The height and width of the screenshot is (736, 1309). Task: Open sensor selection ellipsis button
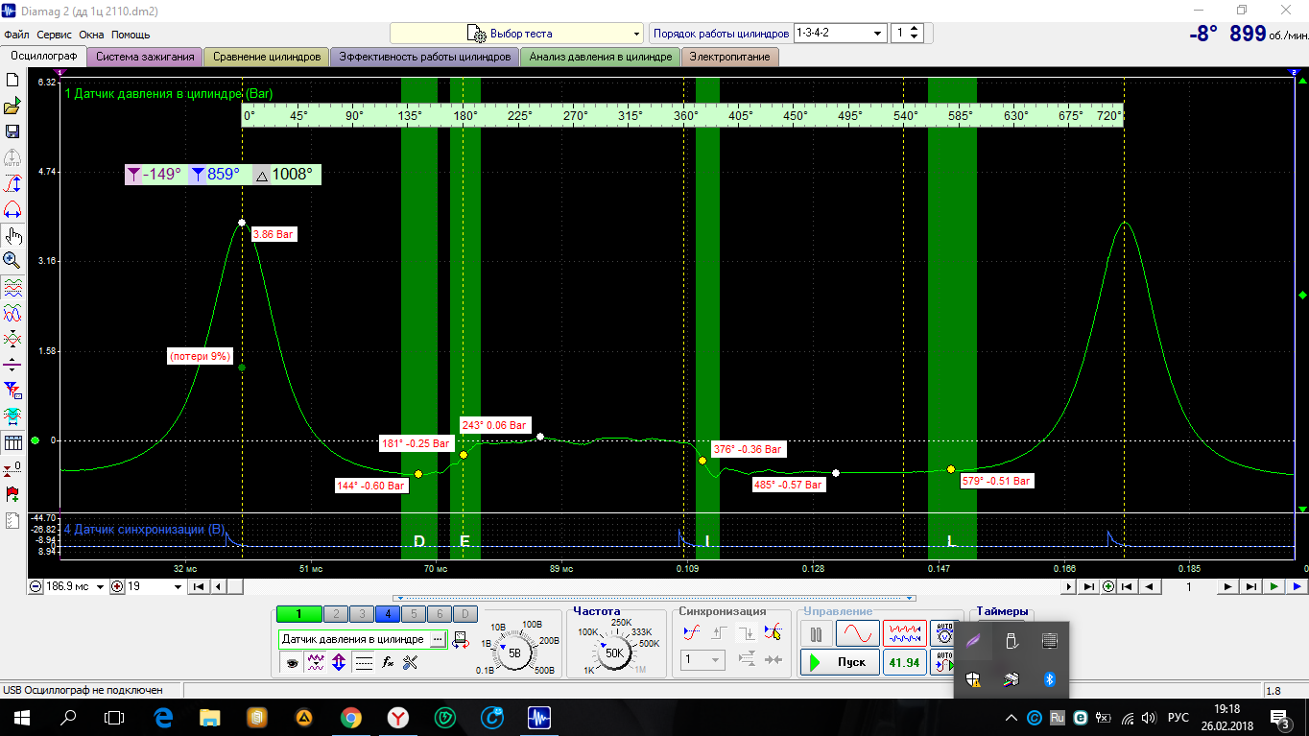(x=438, y=639)
